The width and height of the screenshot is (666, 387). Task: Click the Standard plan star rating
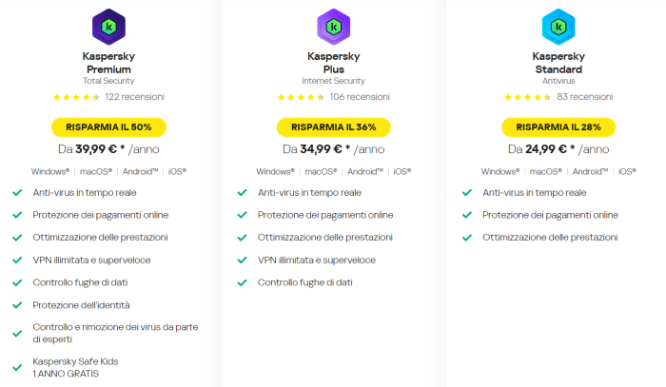528,97
